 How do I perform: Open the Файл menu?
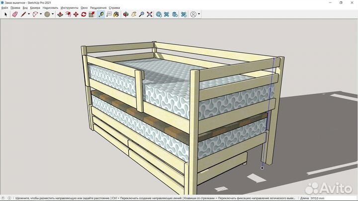[x=5, y=8]
